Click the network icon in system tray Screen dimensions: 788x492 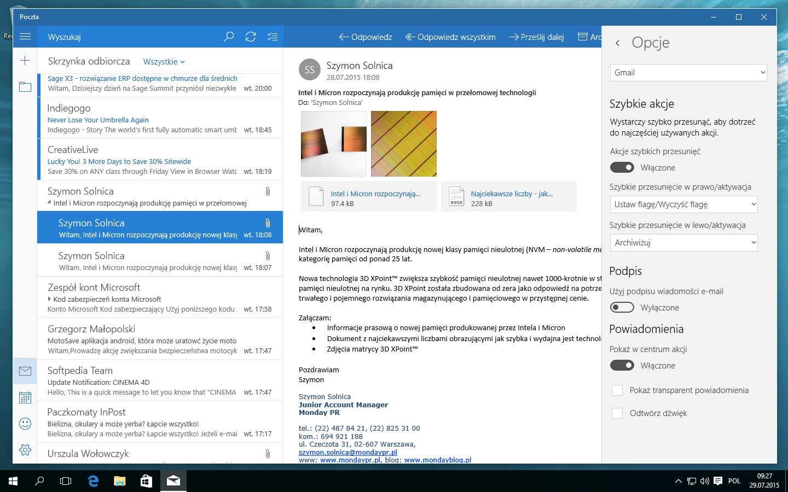coord(692,481)
